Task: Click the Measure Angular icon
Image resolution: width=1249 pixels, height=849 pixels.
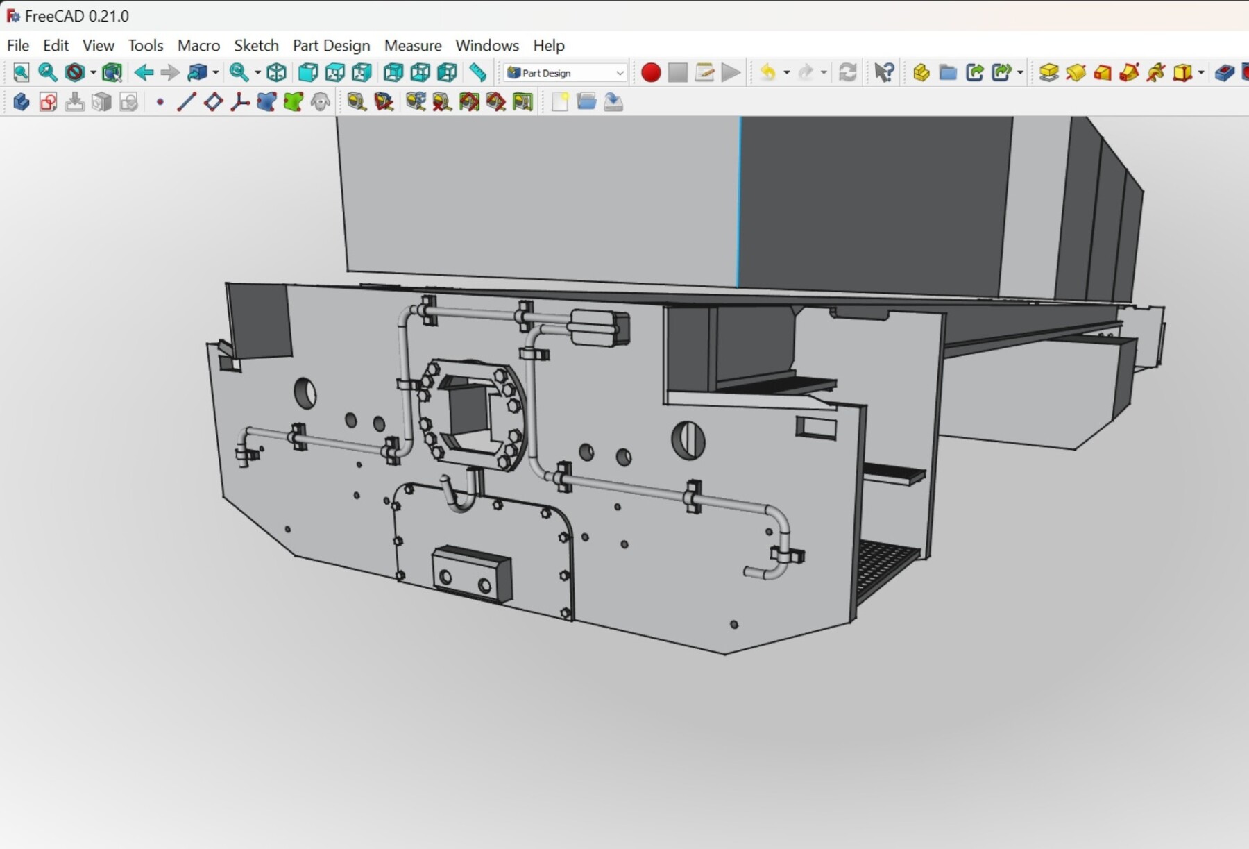Action: click(384, 102)
